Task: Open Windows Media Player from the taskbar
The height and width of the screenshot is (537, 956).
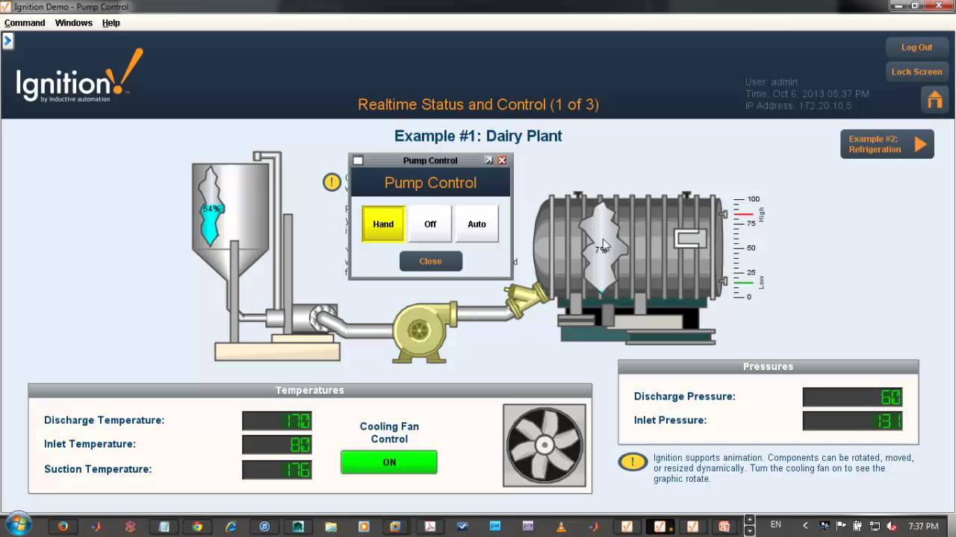Action: pyautogui.click(x=364, y=526)
